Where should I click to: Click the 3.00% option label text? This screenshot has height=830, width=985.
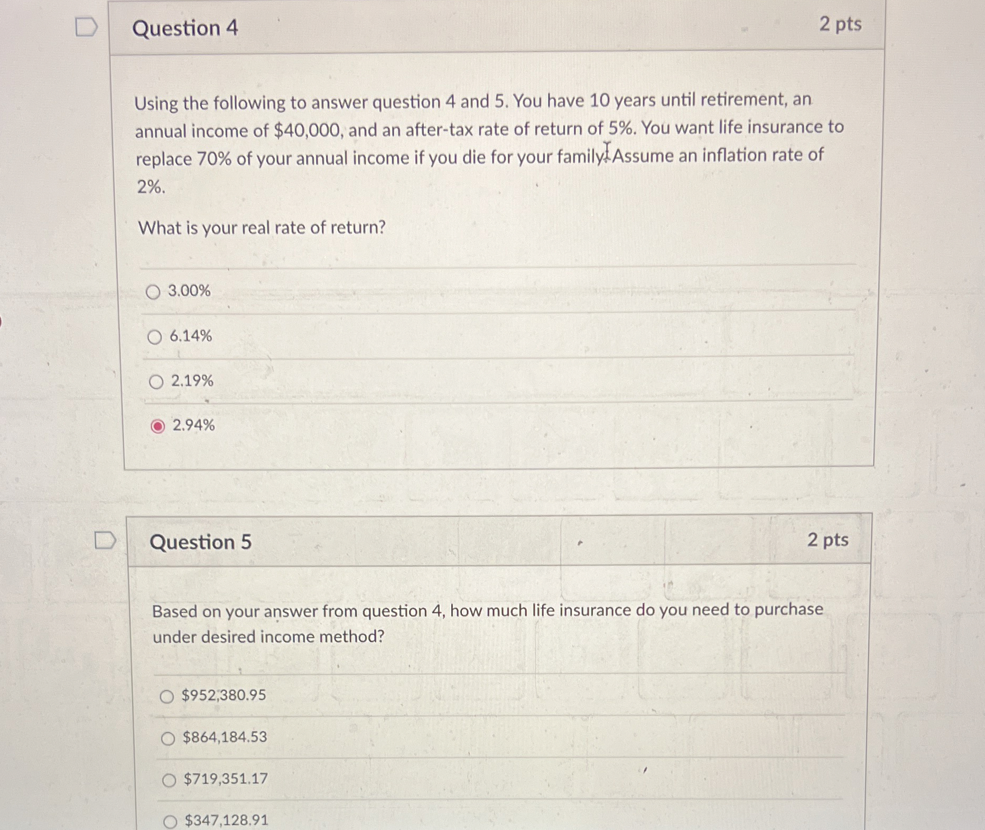[189, 290]
